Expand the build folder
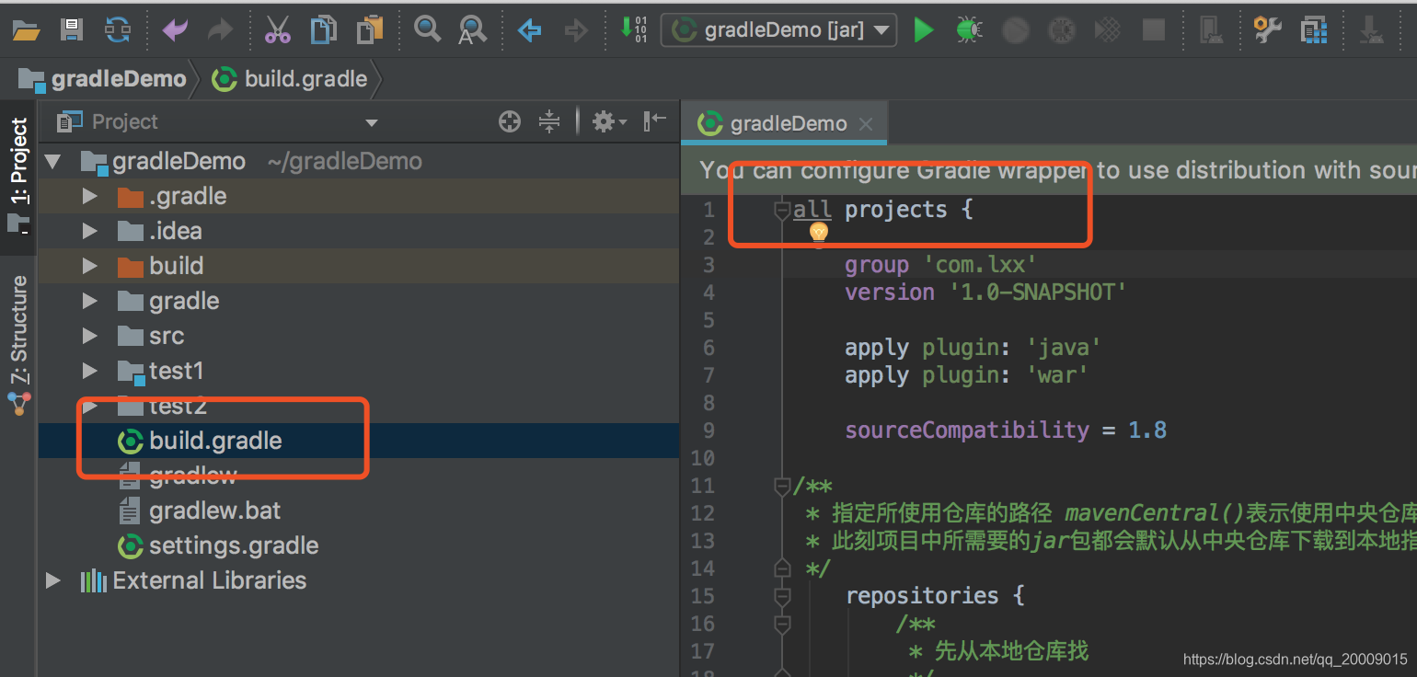Screen dimensions: 1417x677 89,267
